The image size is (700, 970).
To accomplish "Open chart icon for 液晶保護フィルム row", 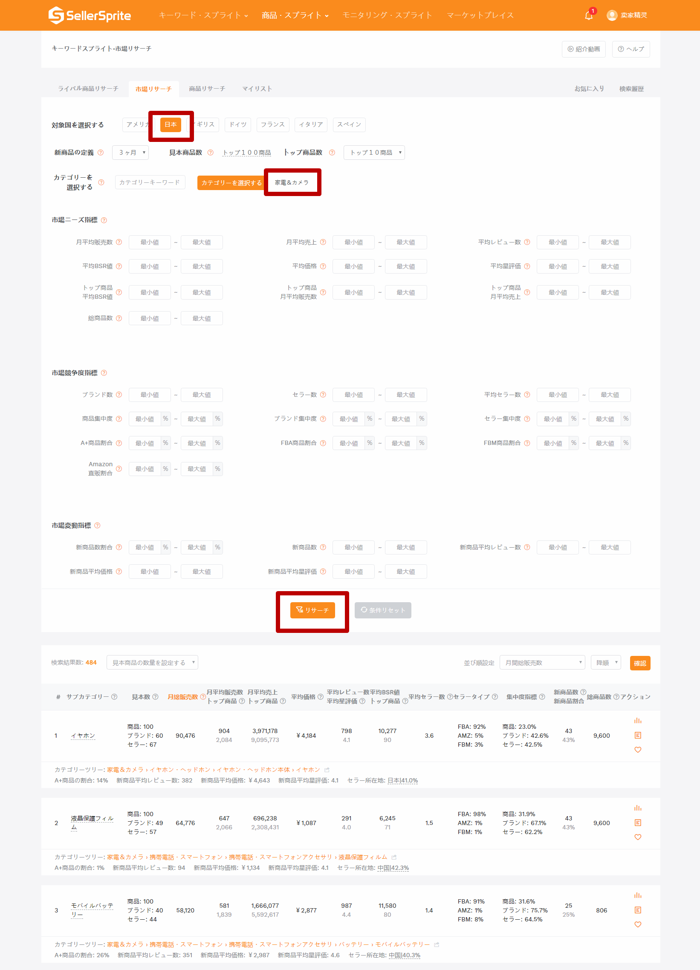I will (x=637, y=808).
